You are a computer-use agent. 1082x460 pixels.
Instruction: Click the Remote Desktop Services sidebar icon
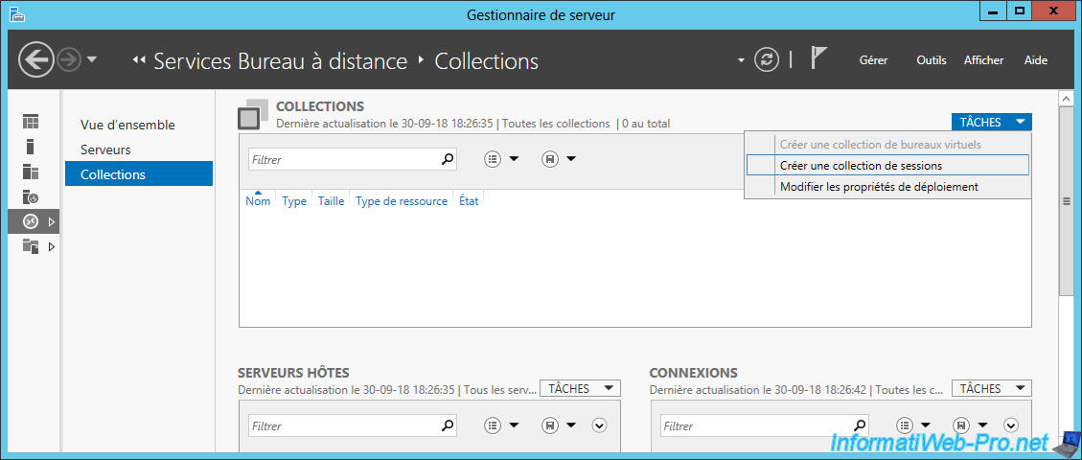tap(32, 221)
